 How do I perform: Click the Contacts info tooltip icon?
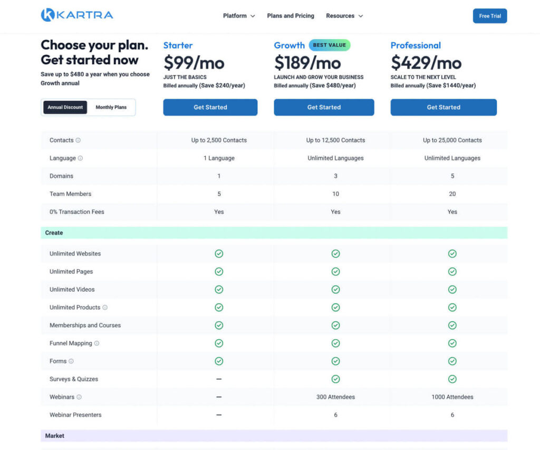[78, 140]
